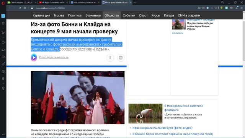Image resolution: width=245 pixels, height=138 pixels.
Task: Play the Прослушать новость audio button
Action: pos(34,58)
